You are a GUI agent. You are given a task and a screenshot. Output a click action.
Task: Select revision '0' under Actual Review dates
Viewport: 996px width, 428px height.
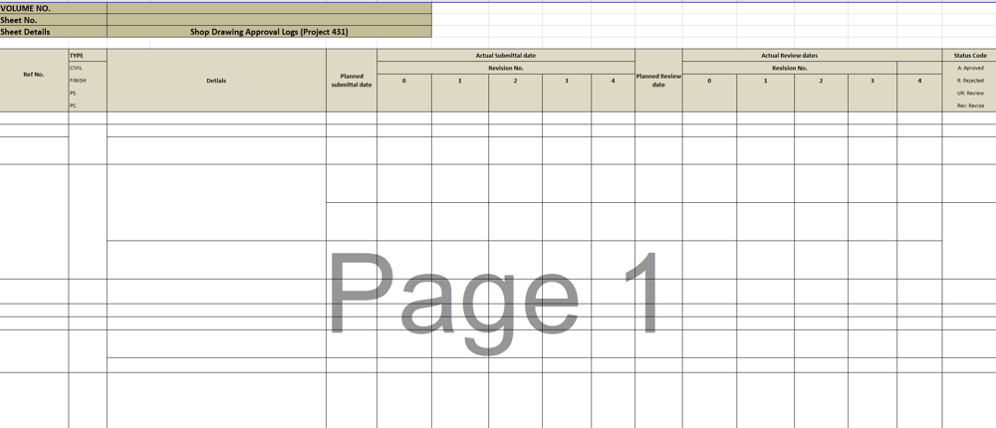709,94
